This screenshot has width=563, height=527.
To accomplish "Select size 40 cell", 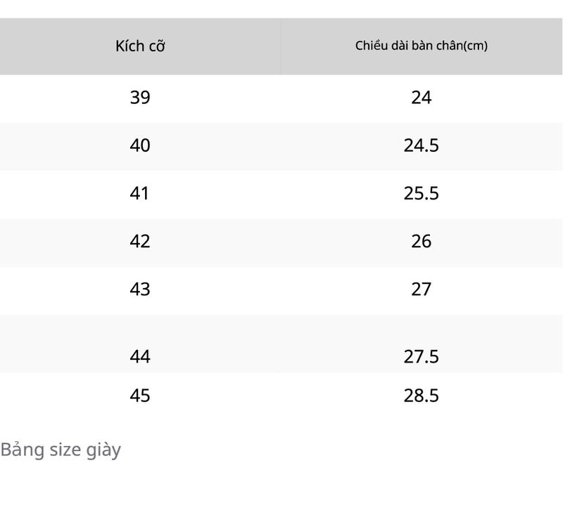I will coord(140,145).
